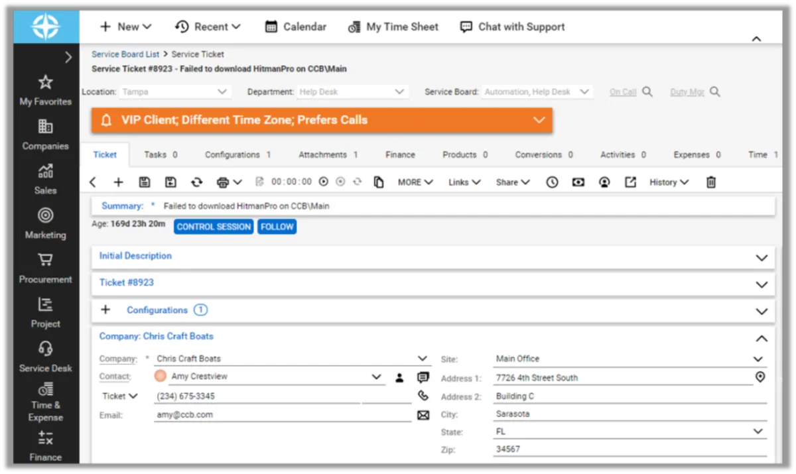Open the MORE dropdown menu
This screenshot has width=796, height=474.
pos(415,182)
